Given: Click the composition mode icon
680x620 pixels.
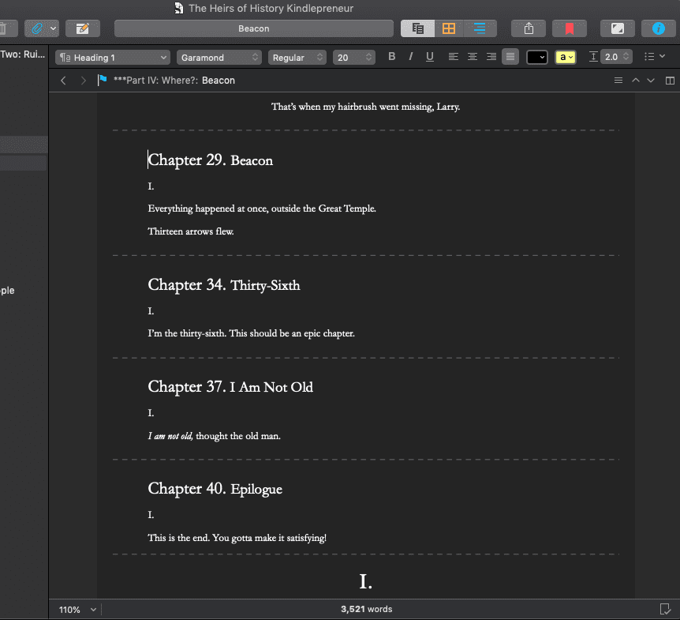Looking at the screenshot, I should (x=618, y=28).
